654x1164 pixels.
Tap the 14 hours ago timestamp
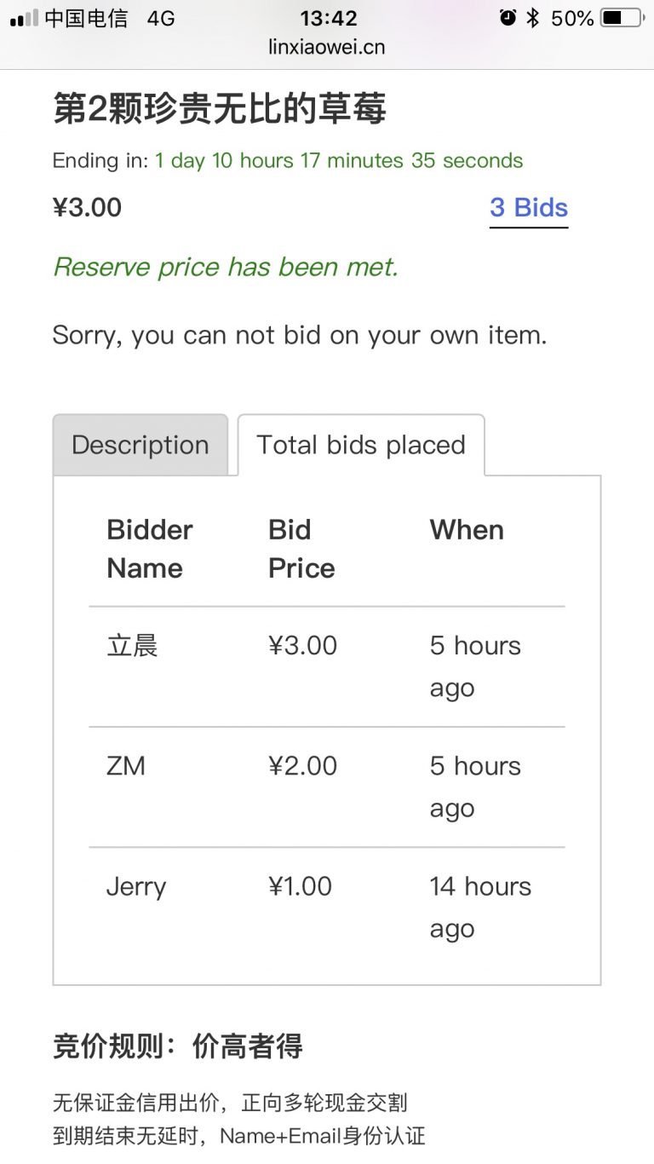[x=480, y=907]
